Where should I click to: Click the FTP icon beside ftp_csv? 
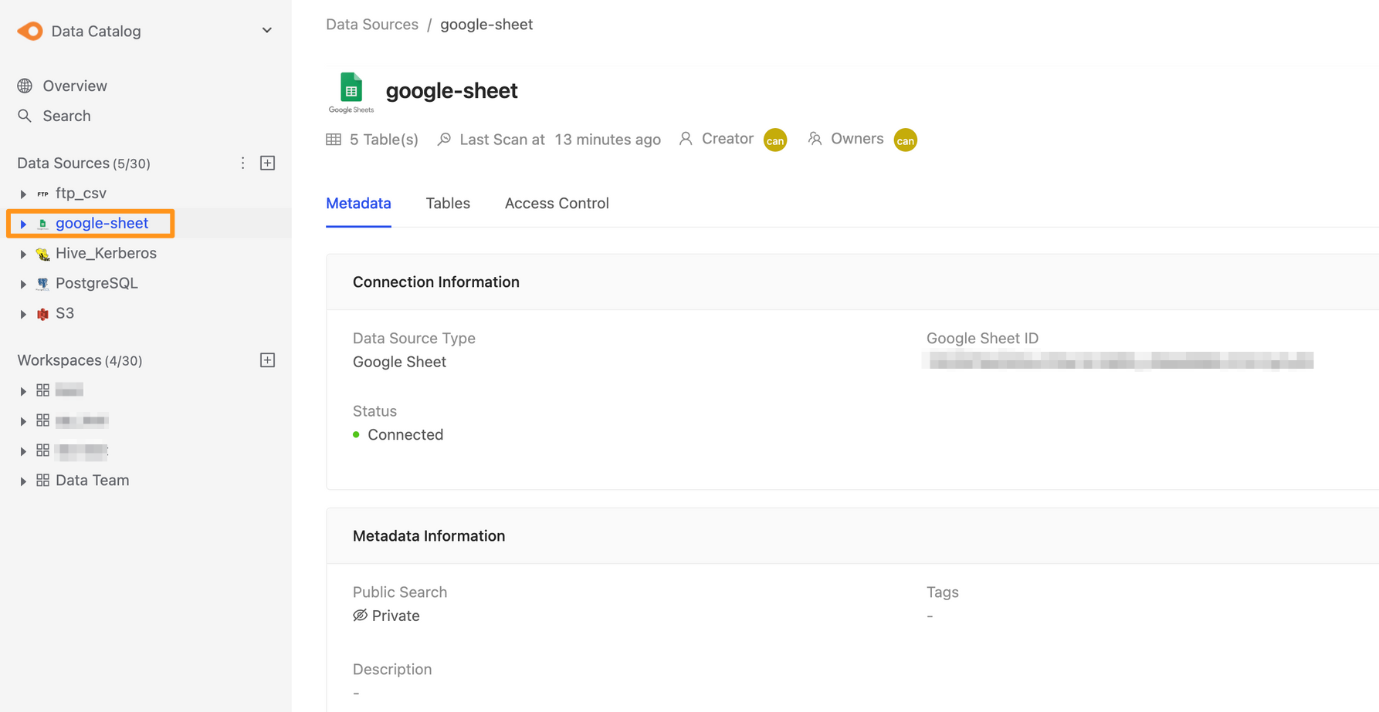(x=42, y=194)
